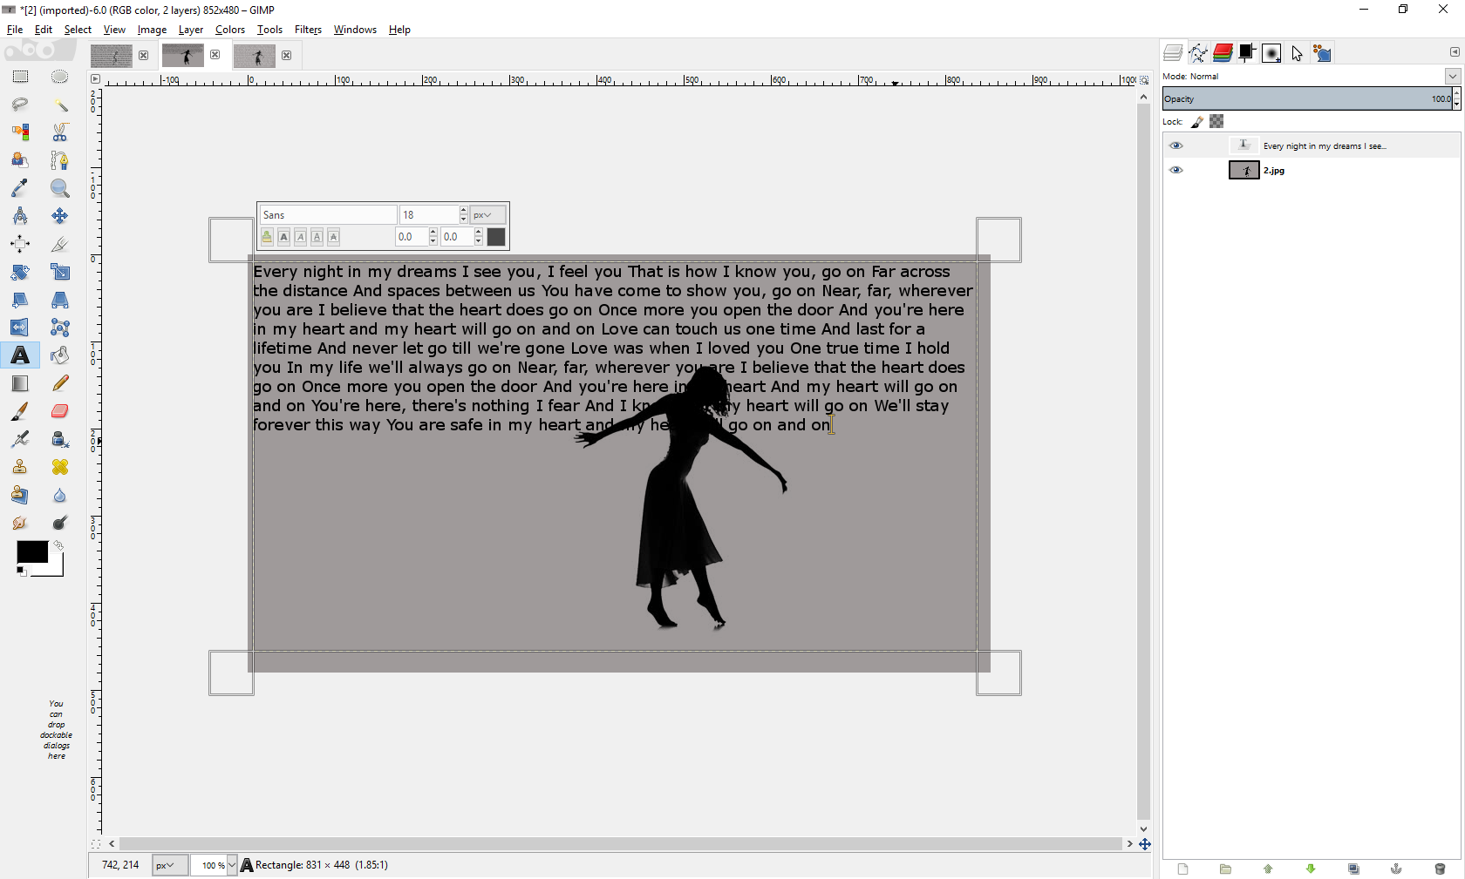Adjust the layer Opacity slider
This screenshot has height=879, width=1465.
[1306, 98]
